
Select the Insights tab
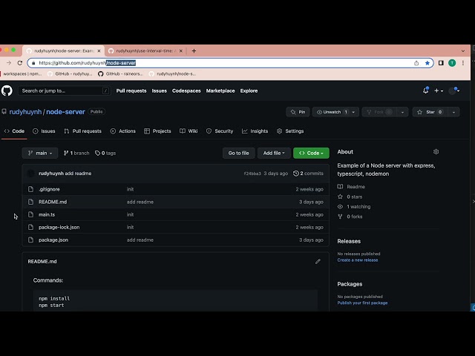pyautogui.click(x=255, y=131)
